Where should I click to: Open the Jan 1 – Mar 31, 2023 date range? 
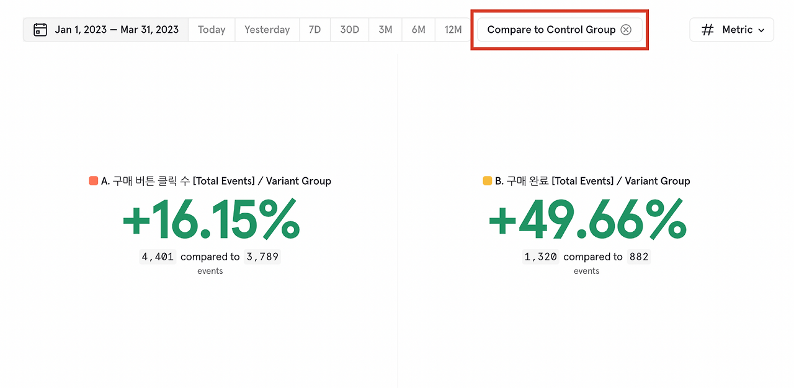click(x=117, y=30)
